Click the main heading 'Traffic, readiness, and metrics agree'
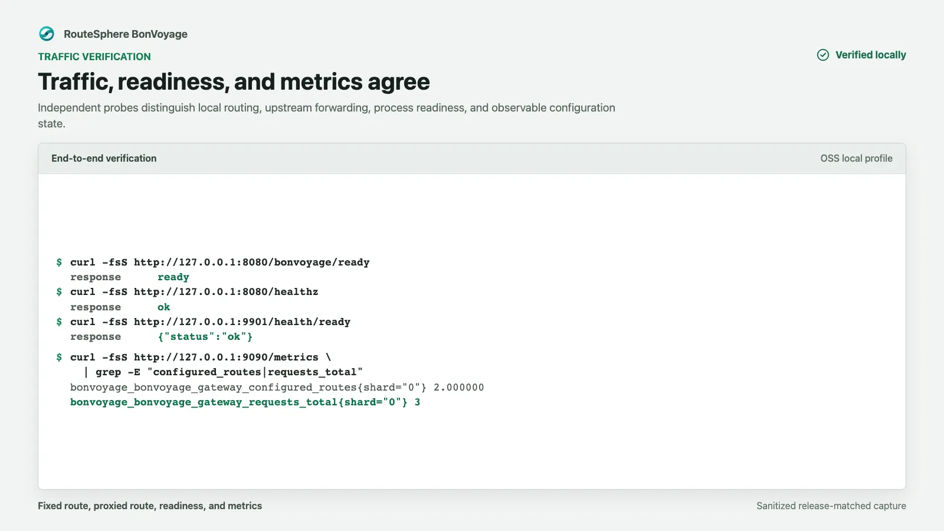 [234, 81]
